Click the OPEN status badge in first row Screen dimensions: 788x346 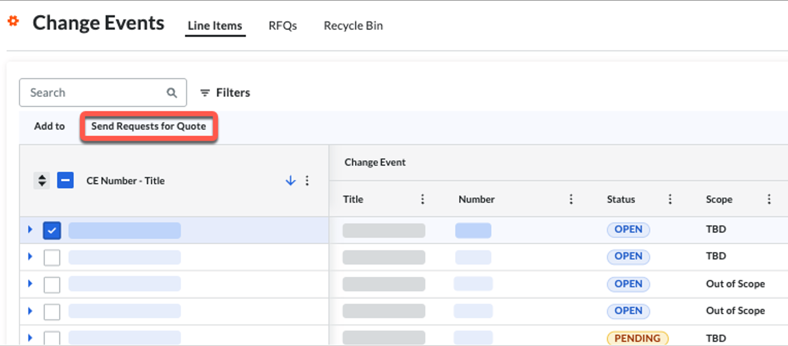pyautogui.click(x=628, y=229)
